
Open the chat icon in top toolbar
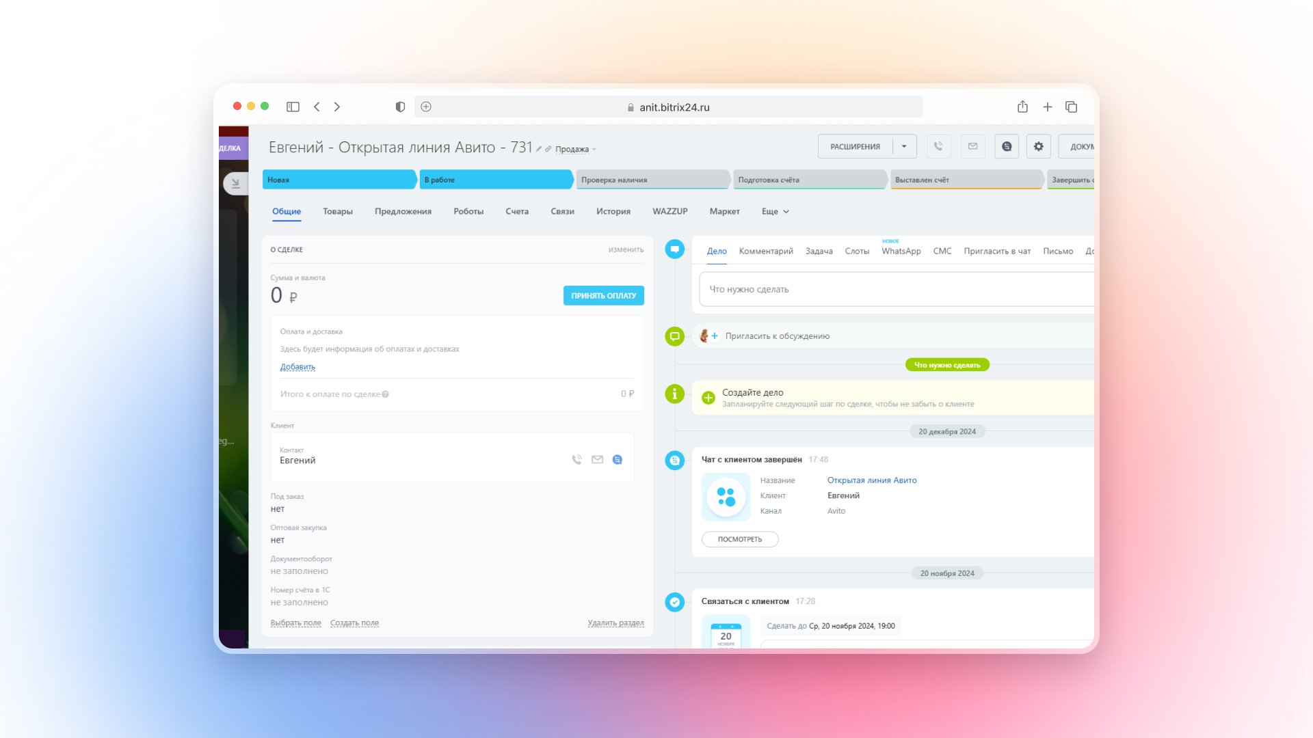pyautogui.click(x=1007, y=146)
